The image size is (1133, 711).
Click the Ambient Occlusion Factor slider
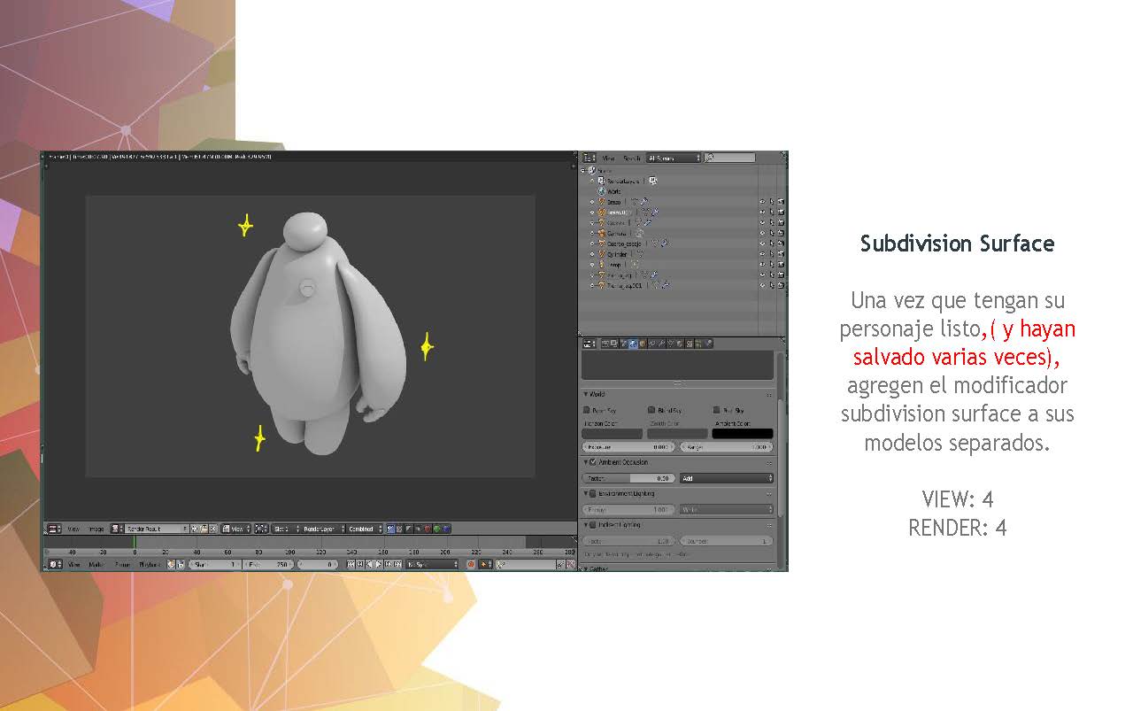(628, 478)
